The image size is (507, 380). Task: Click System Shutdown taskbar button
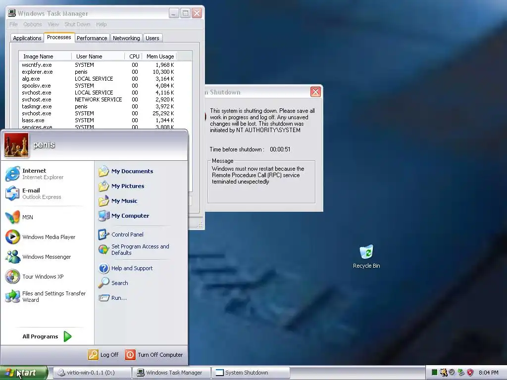[250, 373]
